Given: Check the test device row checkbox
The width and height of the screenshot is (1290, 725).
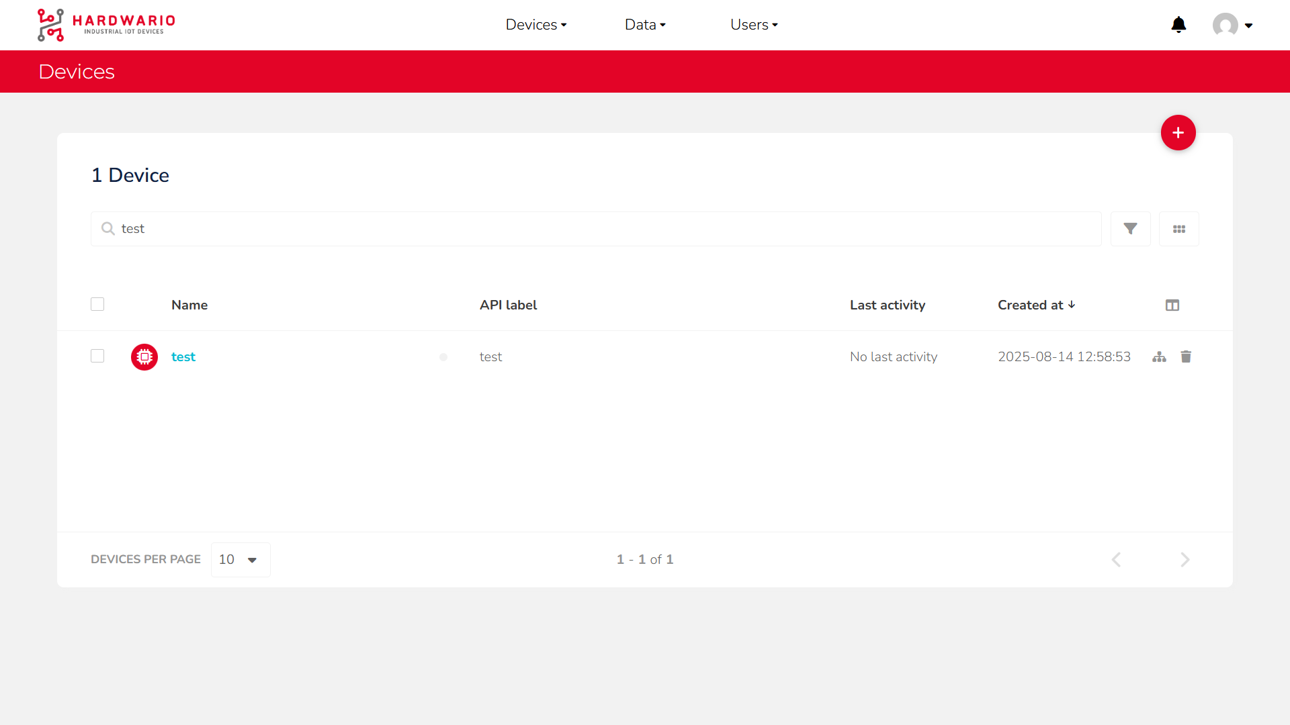Looking at the screenshot, I should tap(97, 356).
